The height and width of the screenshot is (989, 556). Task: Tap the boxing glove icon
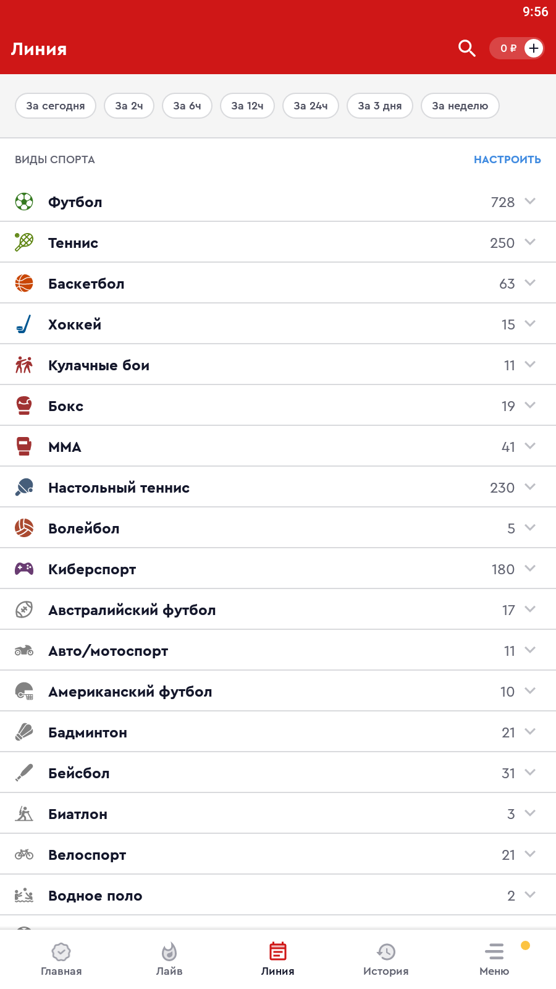tap(24, 405)
